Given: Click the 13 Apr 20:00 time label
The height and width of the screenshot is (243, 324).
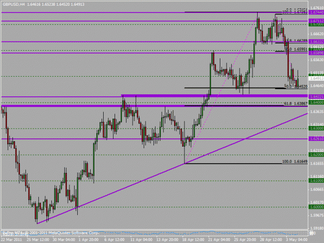Looking at the screenshot, I should (167, 239).
